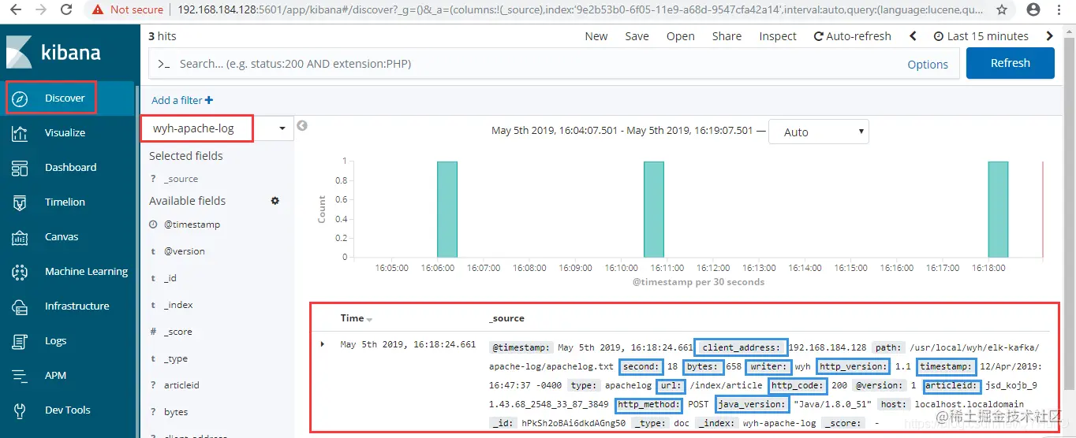Open the browser profile avatar icon
Screen dimensions: 1076x438
coord(1033,10)
